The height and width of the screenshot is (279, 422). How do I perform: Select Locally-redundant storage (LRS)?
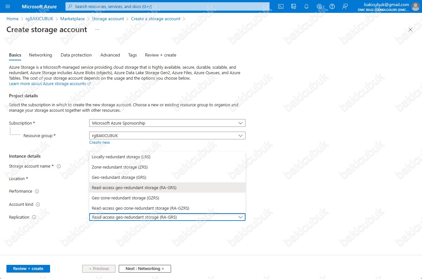[167, 157]
